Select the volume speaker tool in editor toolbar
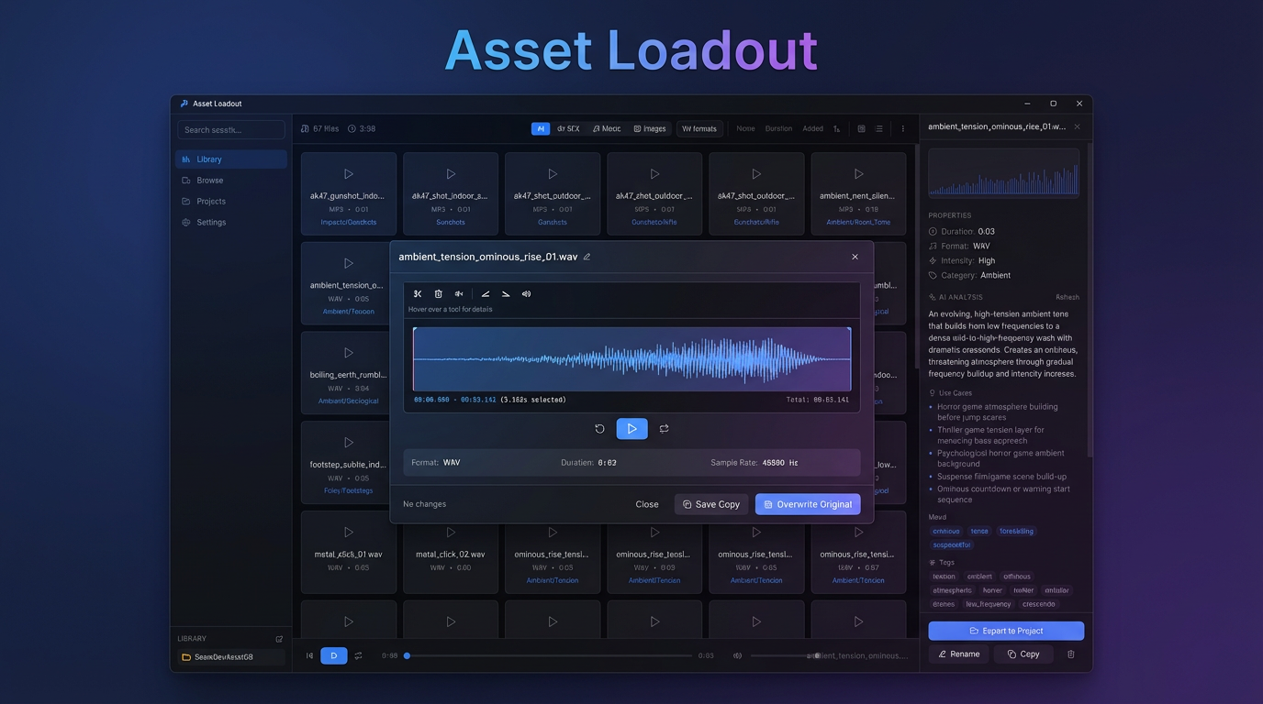The height and width of the screenshot is (704, 1263). 526,294
